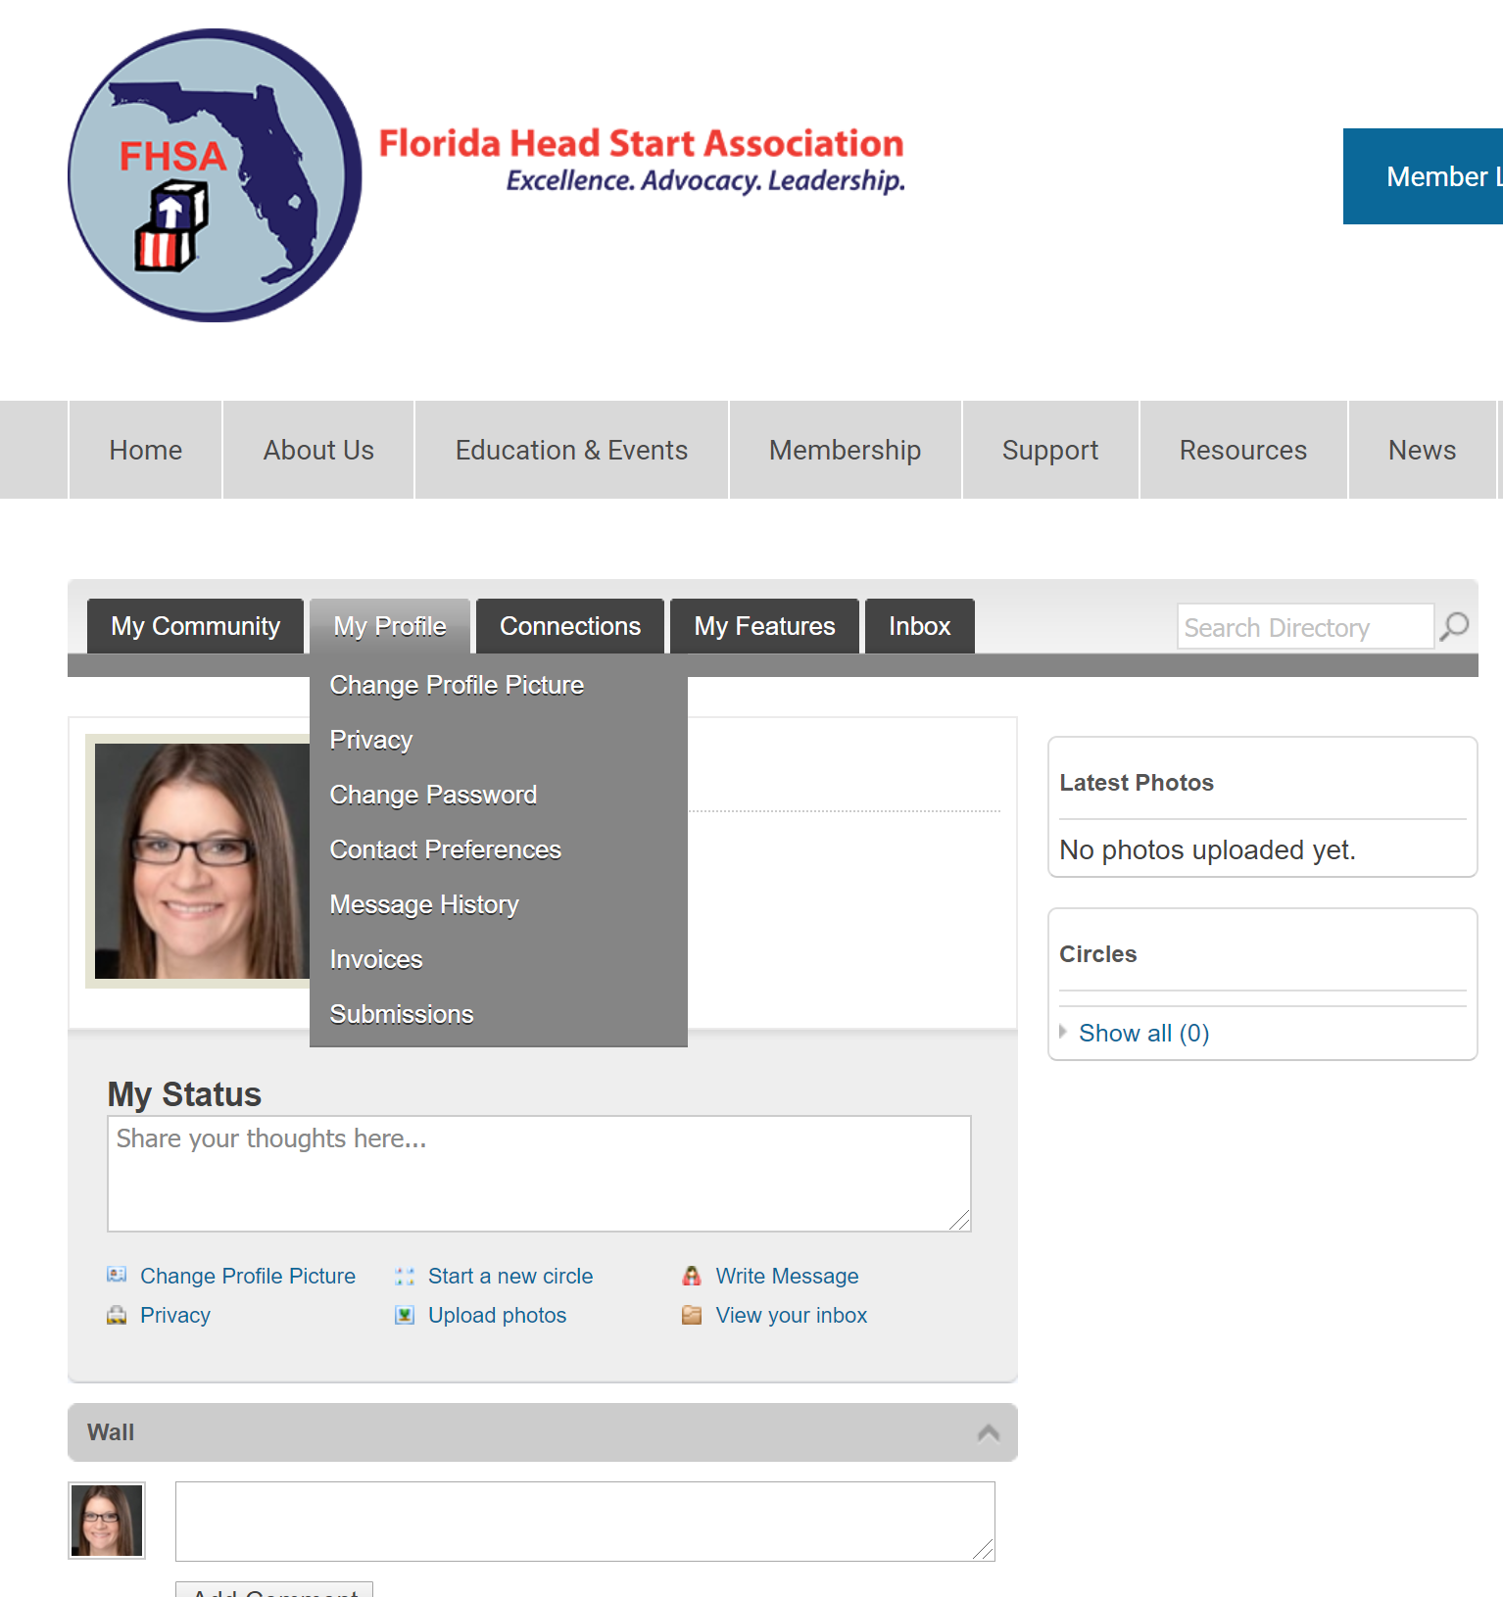Click the Latest Photos heading

[1137, 783]
